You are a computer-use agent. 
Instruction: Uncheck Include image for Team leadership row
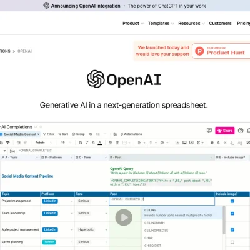click(232, 213)
